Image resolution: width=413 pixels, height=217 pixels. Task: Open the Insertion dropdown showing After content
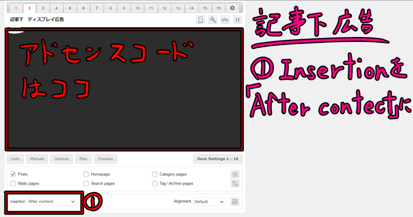pyautogui.click(x=52, y=201)
